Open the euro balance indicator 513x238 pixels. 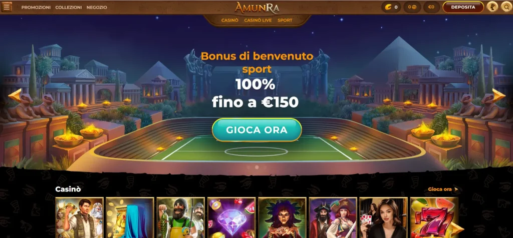point(431,7)
